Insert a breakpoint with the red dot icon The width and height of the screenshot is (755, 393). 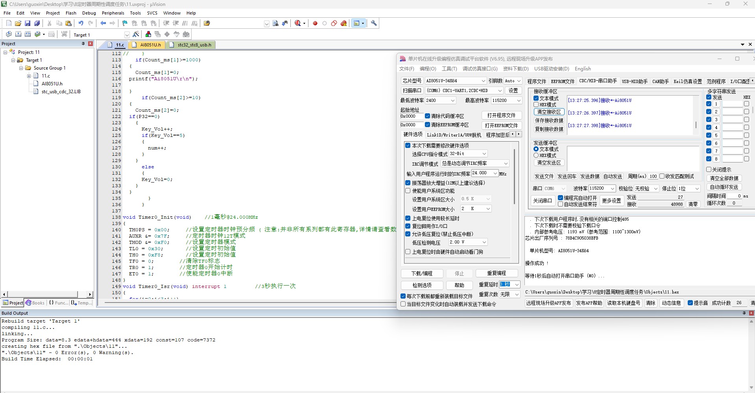pyautogui.click(x=315, y=23)
